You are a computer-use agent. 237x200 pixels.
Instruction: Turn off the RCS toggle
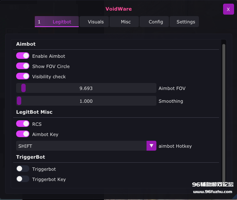pyautogui.click(x=23, y=124)
